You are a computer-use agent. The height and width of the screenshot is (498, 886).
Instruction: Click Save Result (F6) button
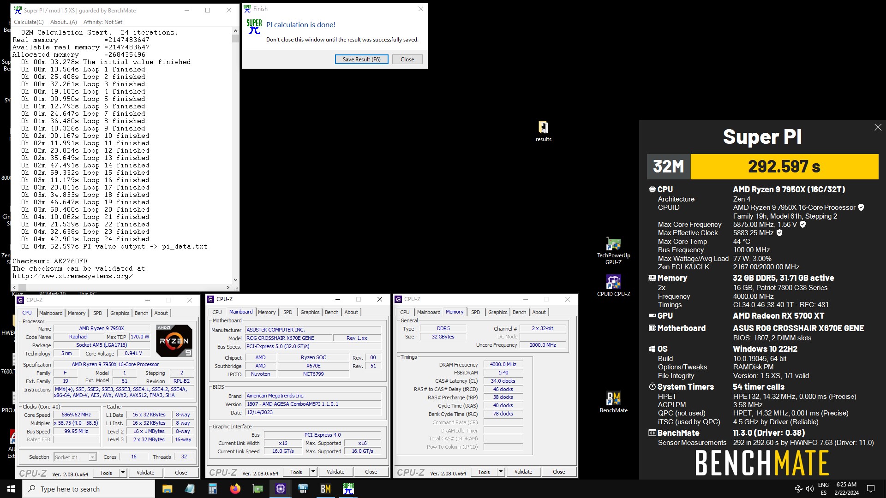(x=361, y=59)
